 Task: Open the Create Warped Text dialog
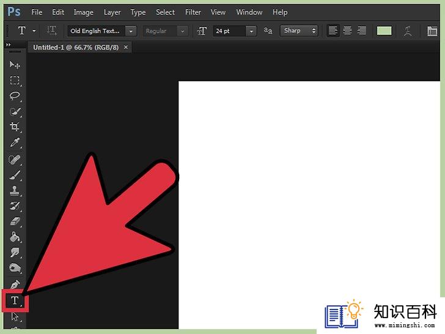[408, 31]
